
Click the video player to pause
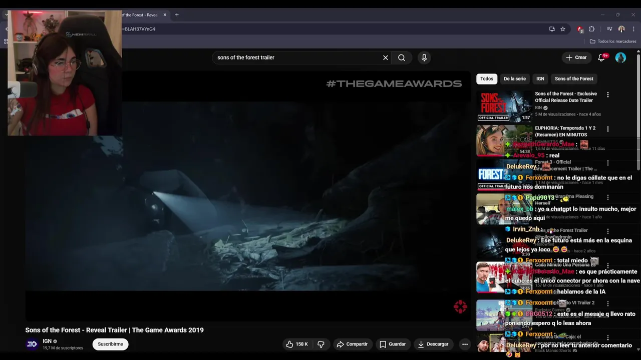coord(248,195)
